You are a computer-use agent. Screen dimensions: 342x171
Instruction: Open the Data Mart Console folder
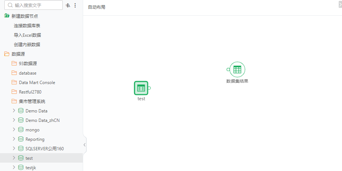(37, 83)
